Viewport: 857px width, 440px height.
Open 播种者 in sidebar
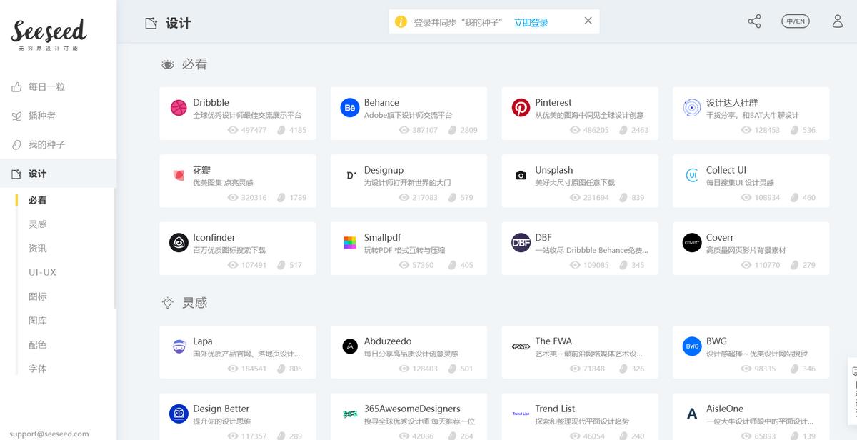point(42,116)
